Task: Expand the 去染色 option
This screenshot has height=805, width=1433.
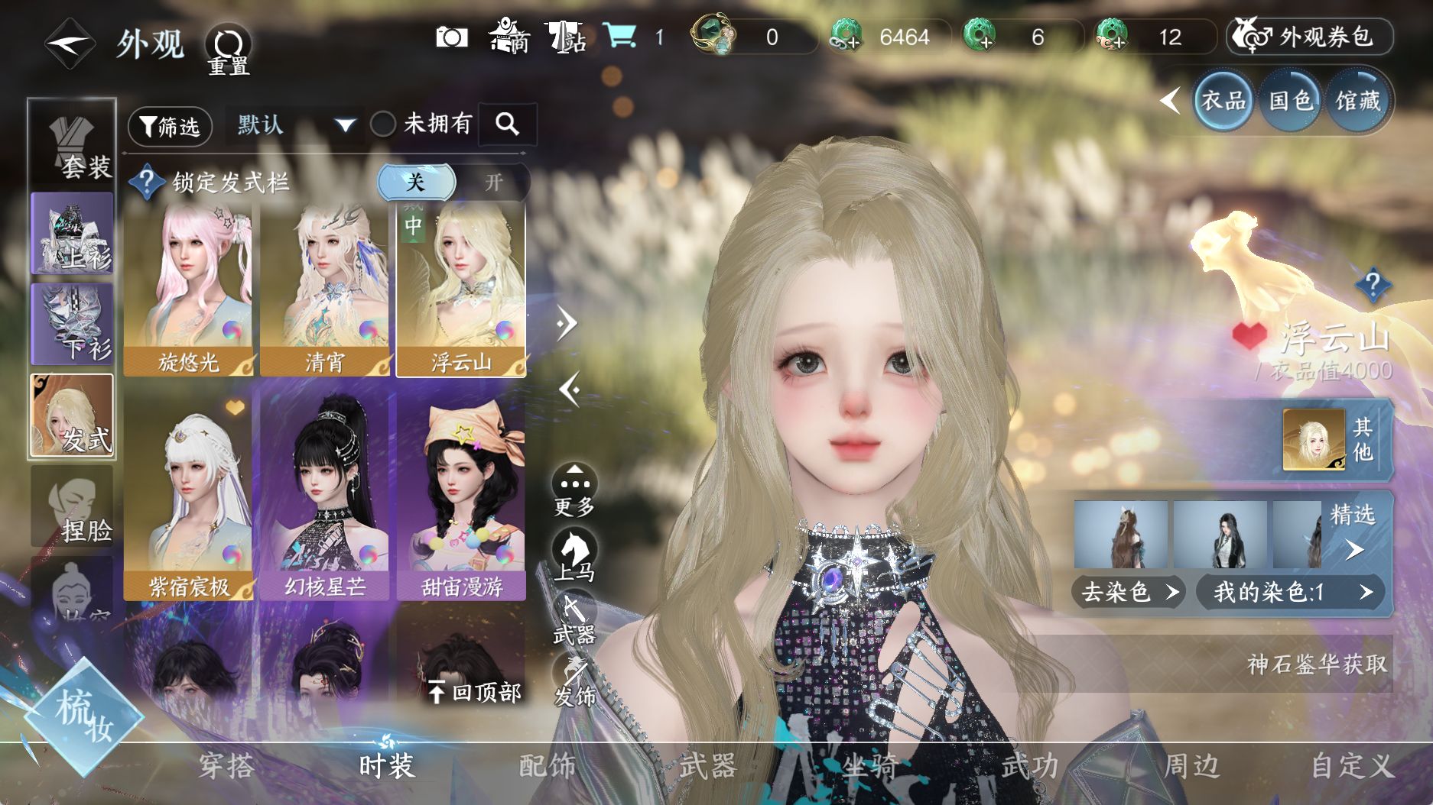Action: point(1129,592)
